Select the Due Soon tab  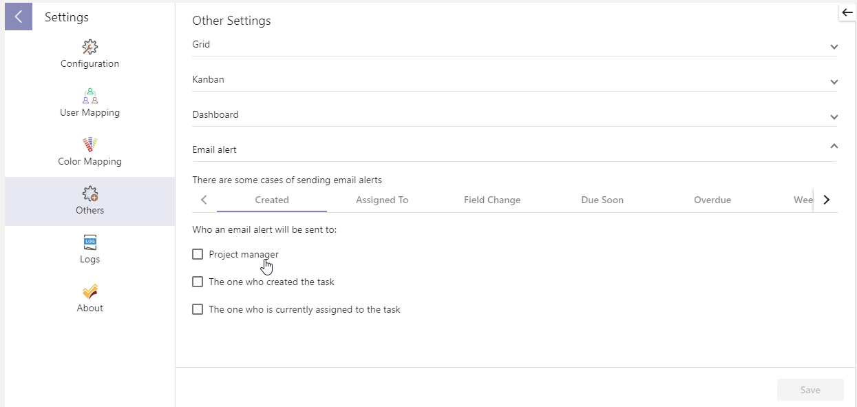[x=602, y=200]
